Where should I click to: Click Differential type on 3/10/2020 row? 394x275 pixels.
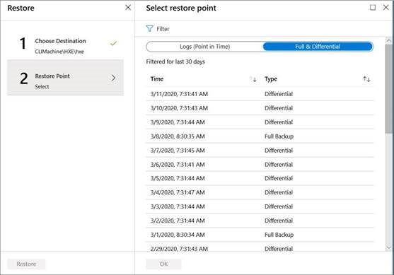tap(279, 108)
